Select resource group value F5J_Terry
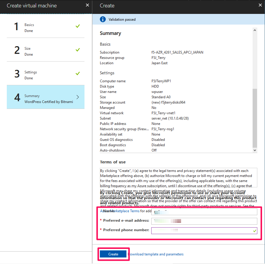Image resolution: width=265 pixels, height=264 pixels. pos(158,58)
